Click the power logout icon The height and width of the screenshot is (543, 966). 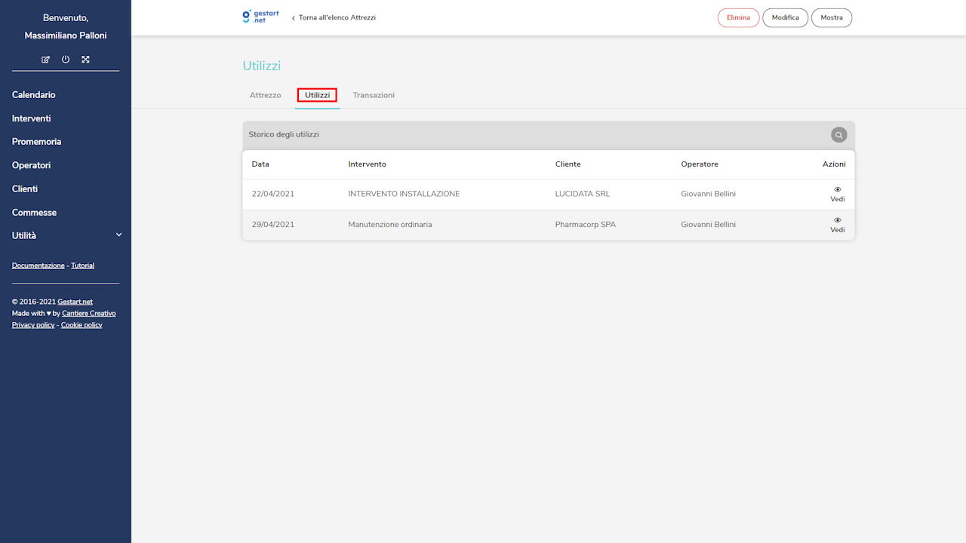click(x=66, y=60)
